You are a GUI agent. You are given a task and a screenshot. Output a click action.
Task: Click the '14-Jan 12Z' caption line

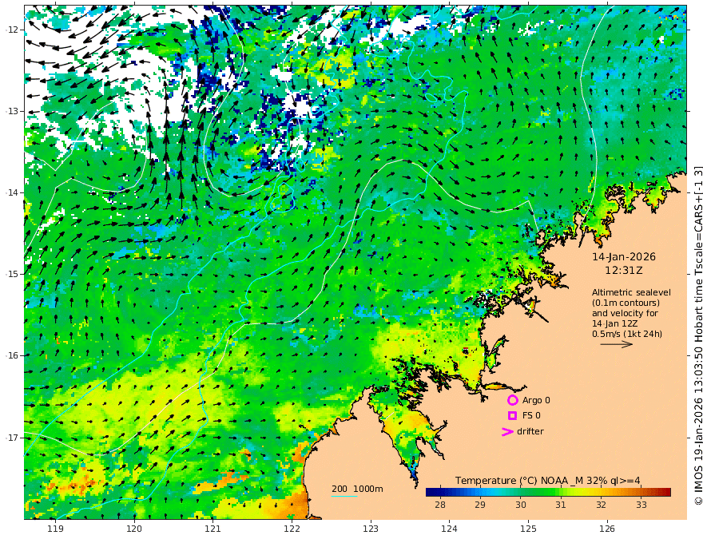(x=616, y=323)
